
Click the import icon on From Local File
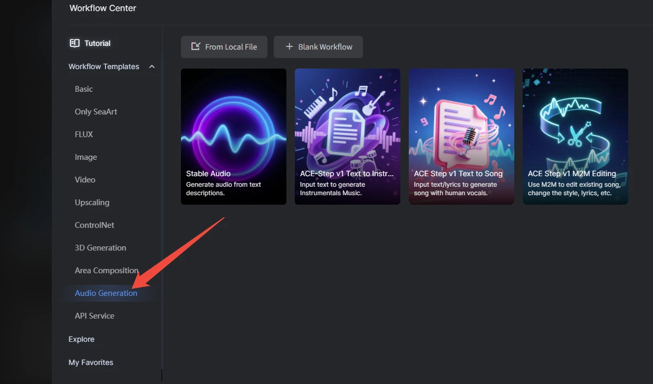point(196,46)
